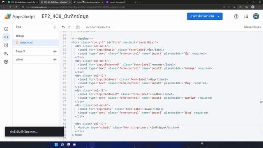Open the Google account avatar
The height and width of the screenshot is (148, 263).
pos(256,16)
